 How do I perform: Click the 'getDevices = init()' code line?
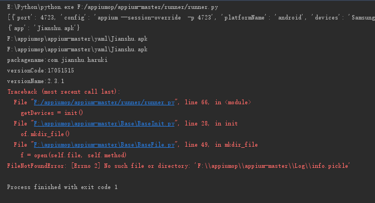point(52,113)
